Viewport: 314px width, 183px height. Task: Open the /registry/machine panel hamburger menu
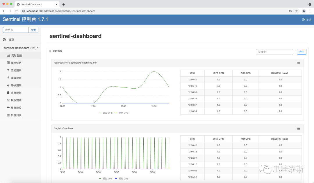299,129
